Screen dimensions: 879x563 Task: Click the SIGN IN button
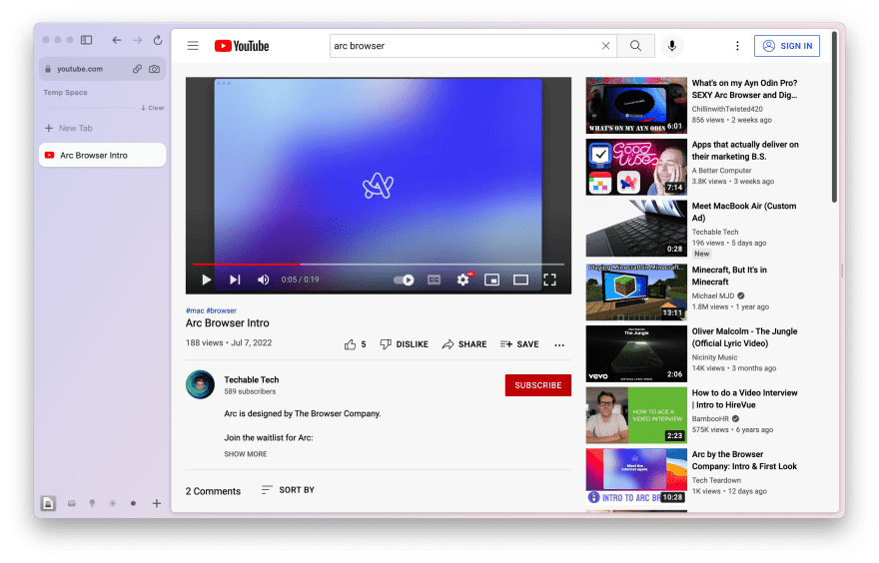click(x=787, y=46)
